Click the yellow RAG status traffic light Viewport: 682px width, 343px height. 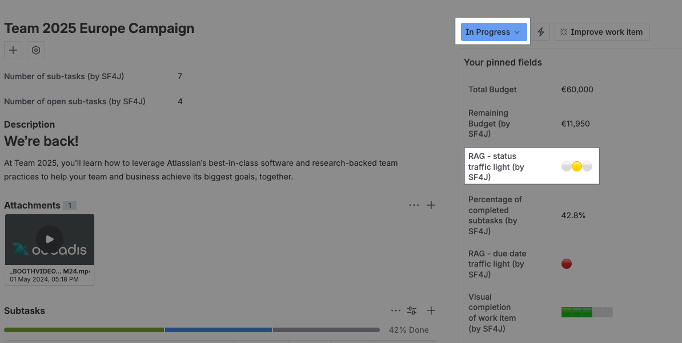click(577, 166)
